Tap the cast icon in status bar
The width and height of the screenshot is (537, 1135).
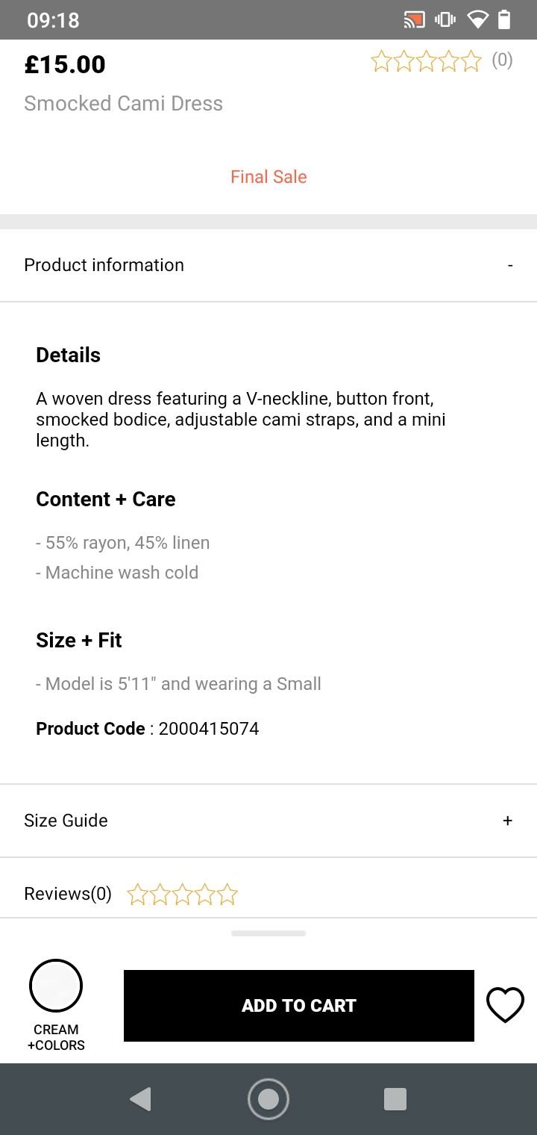pos(414,20)
